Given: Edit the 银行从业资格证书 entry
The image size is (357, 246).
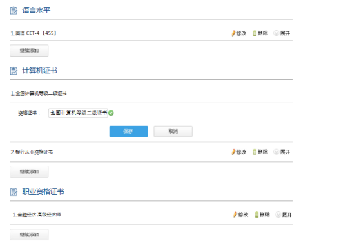Looking at the screenshot, I should tap(239, 152).
